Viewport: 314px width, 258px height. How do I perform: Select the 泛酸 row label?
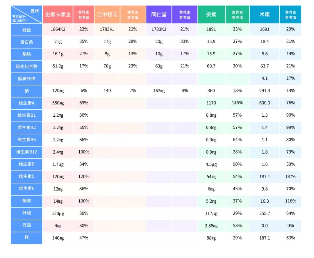[x=26, y=225]
